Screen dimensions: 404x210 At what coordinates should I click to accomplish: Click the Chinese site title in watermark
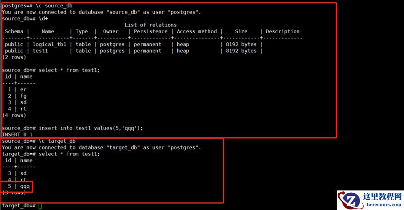[x=382, y=197]
